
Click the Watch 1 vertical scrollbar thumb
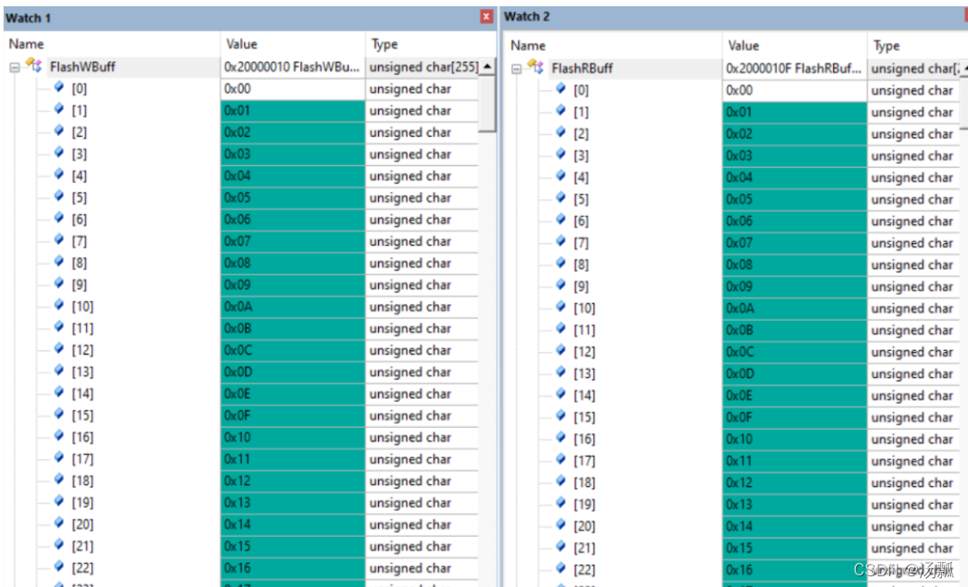487,103
